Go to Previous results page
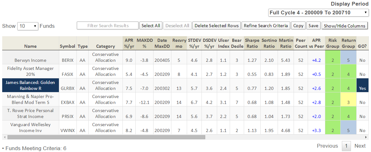This screenshot has width=371, height=152. tap(327, 146)
